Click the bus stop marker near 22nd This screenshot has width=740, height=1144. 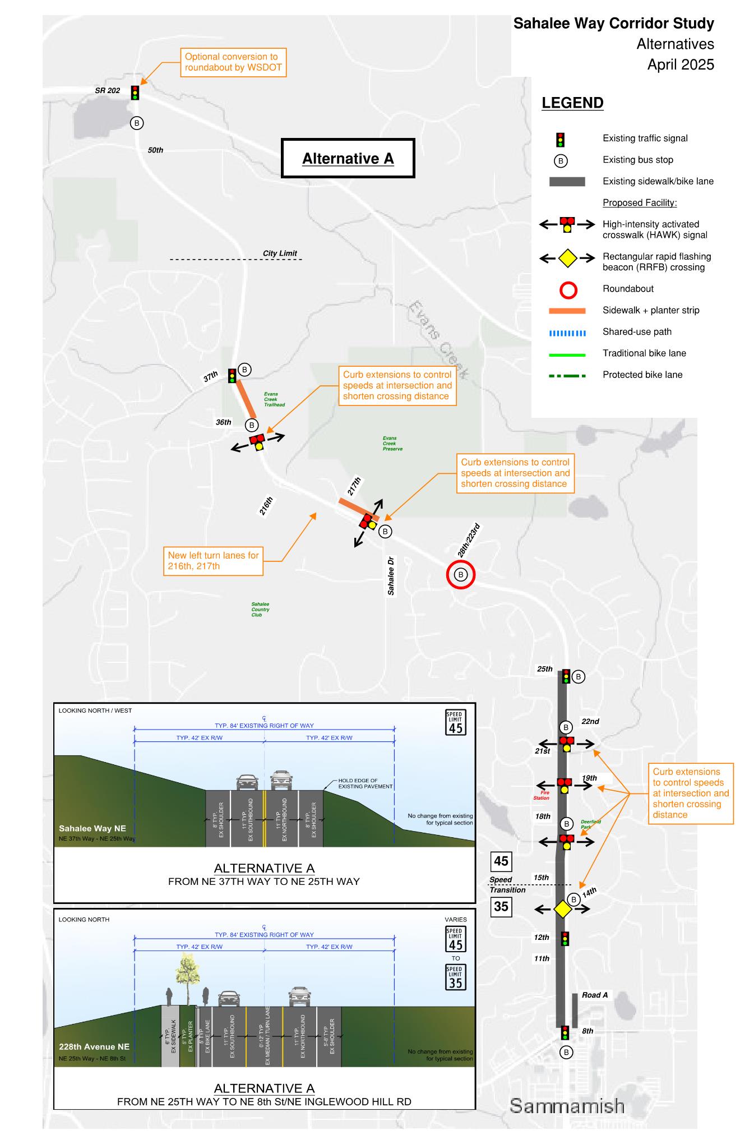click(x=566, y=727)
